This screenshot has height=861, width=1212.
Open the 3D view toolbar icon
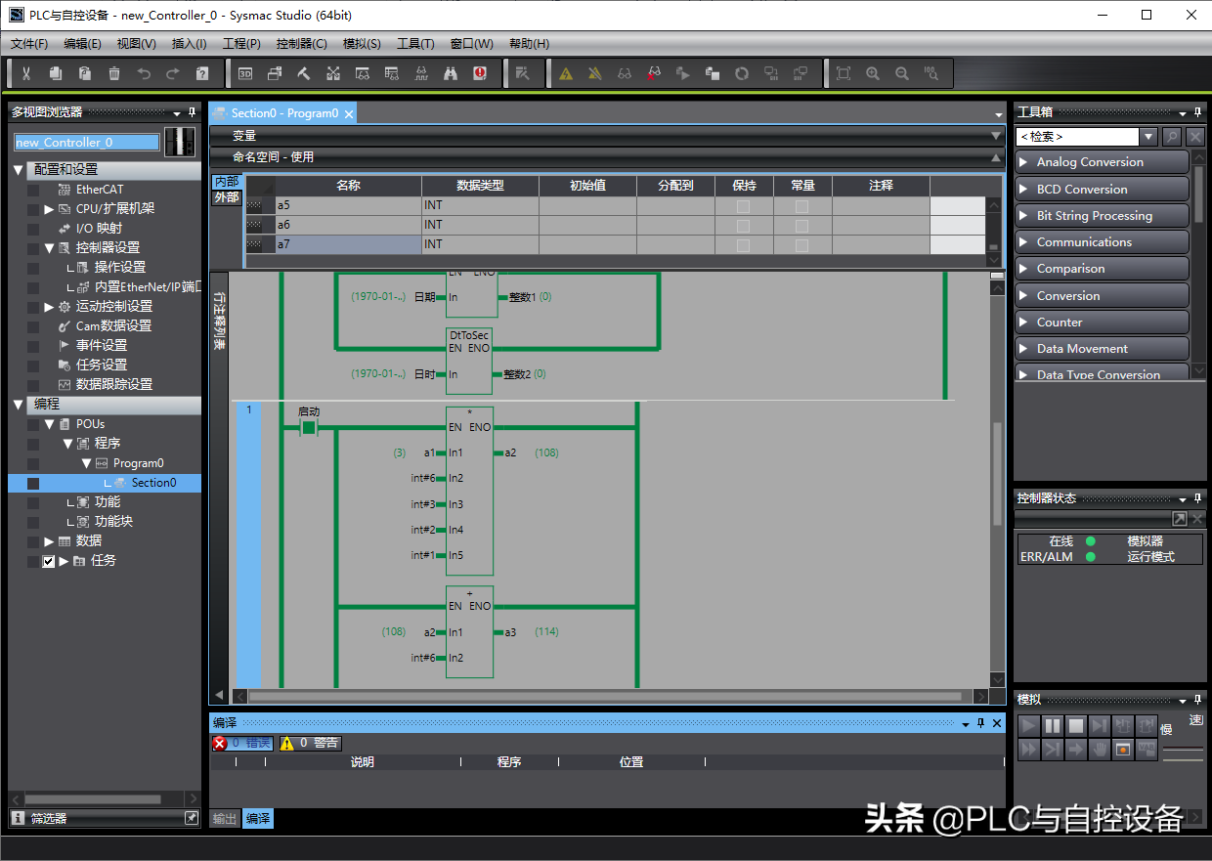coord(245,73)
